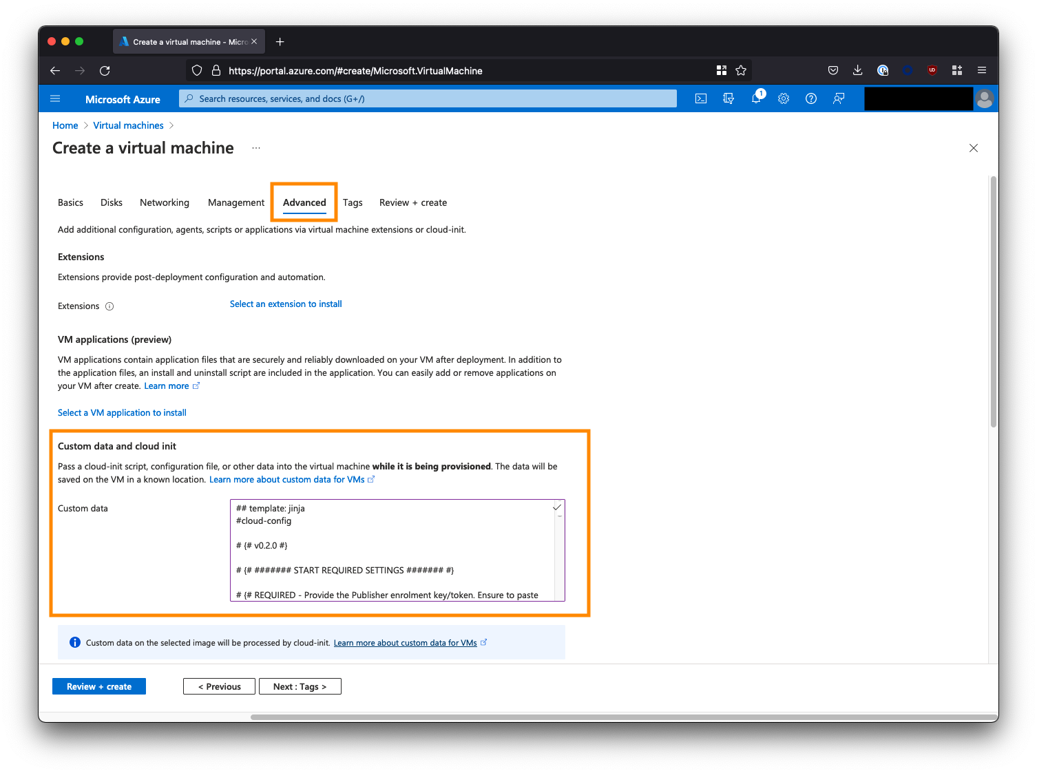Switch to the Networking tab
1037x773 pixels.
point(165,202)
